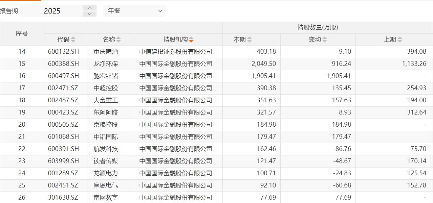Click the sort icon next to 代码
Screen dimensions: 433x203
click(73, 40)
